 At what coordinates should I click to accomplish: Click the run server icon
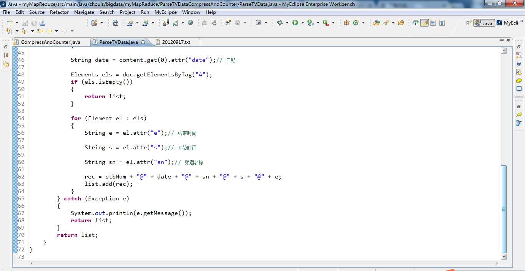pyautogui.click(x=175, y=23)
